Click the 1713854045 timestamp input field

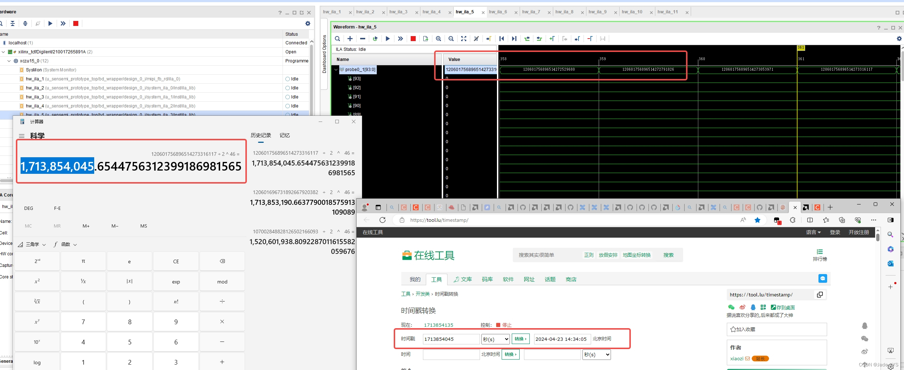pos(451,339)
